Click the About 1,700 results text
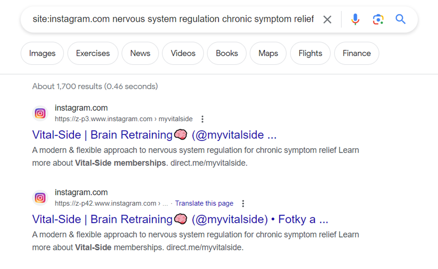 point(95,86)
